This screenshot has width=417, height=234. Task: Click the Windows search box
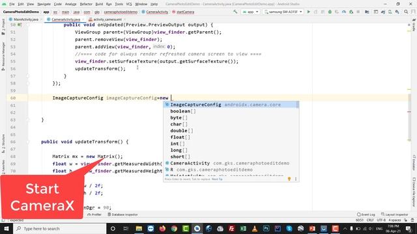(x=59, y=228)
